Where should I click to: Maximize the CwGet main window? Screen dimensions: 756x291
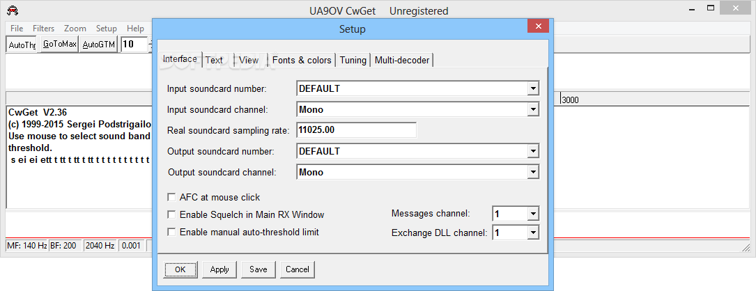[x=711, y=8]
